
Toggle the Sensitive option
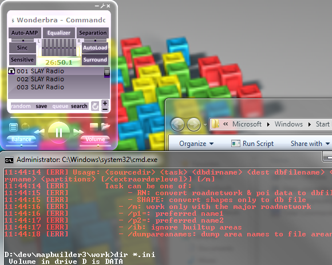point(22,60)
